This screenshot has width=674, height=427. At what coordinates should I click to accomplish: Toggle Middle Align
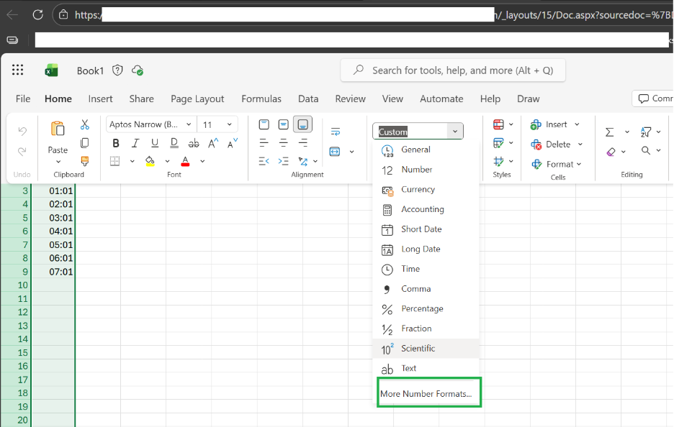[283, 124]
